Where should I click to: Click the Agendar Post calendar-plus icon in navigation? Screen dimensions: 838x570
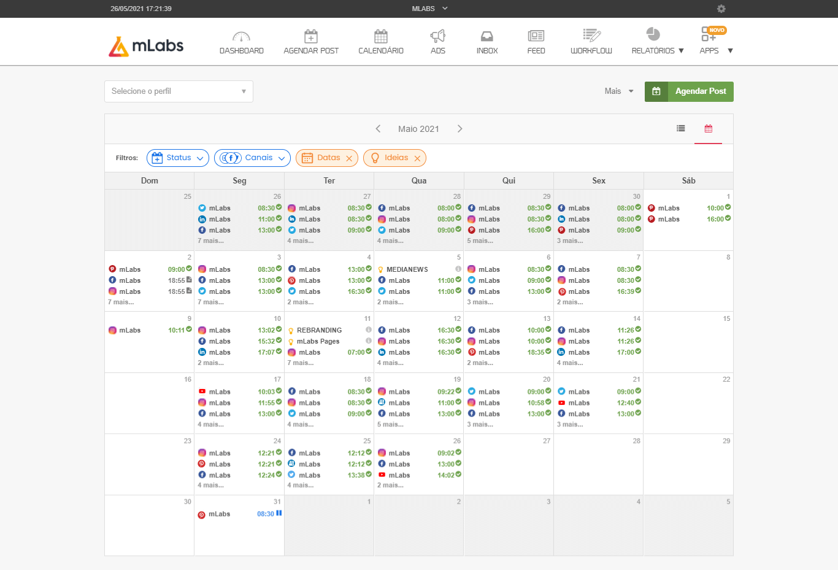click(311, 36)
